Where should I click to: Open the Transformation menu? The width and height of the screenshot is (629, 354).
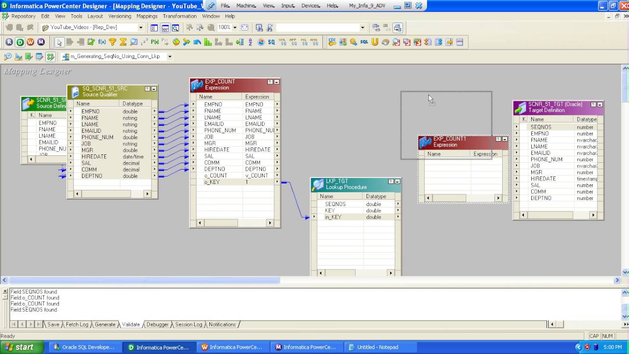coord(180,16)
